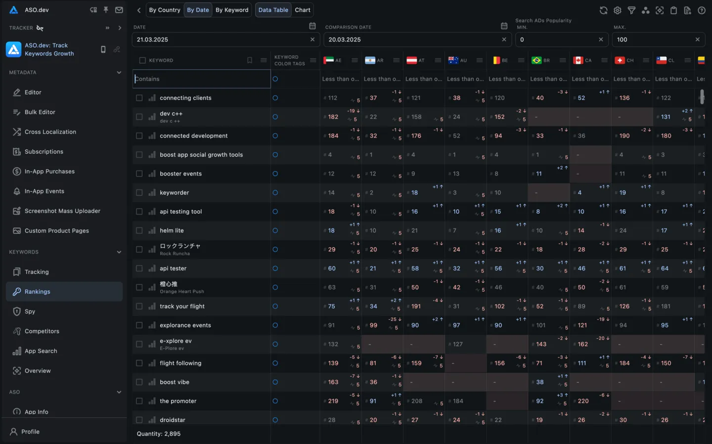Screen dimensions: 712x444
Task: Click the bookmark icon in the Keyword column header
Action: pyautogui.click(x=250, y=60)
